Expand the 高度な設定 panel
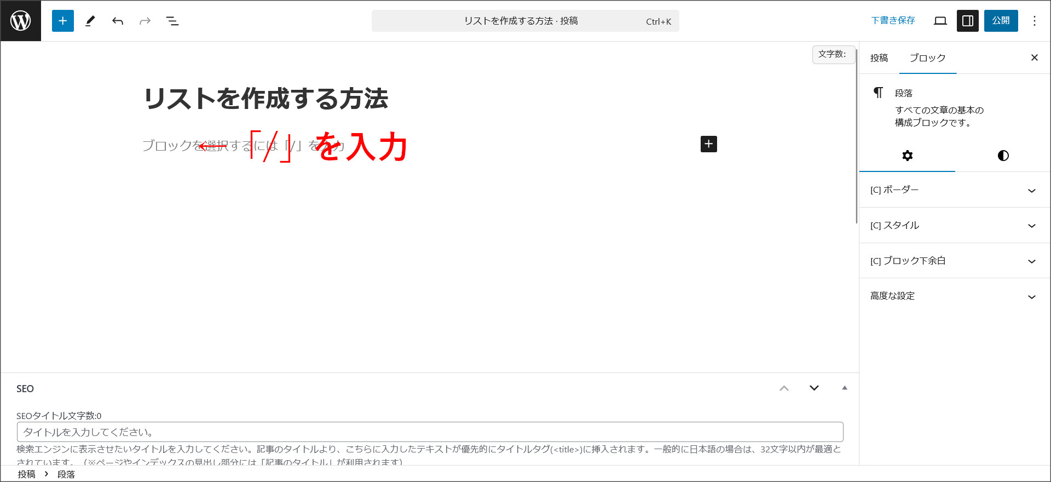 955,296
